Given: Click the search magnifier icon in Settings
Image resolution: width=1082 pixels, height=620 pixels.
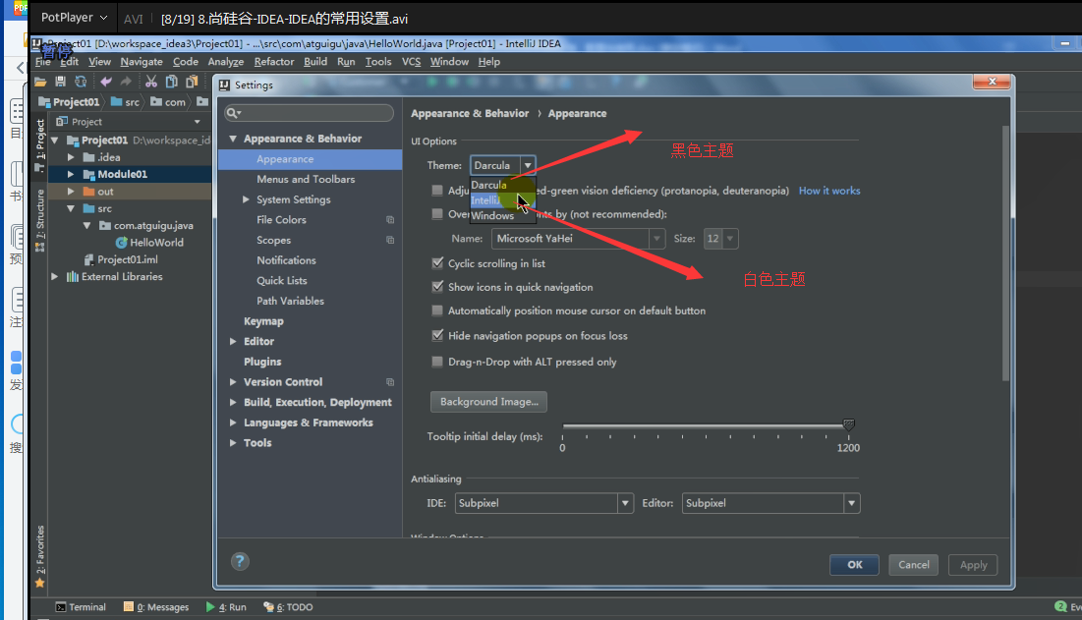Looking at the screenshot, I should coord(233,113).
